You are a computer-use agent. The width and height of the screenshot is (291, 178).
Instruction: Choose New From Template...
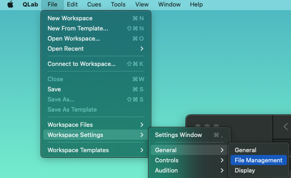coord(96,29)
